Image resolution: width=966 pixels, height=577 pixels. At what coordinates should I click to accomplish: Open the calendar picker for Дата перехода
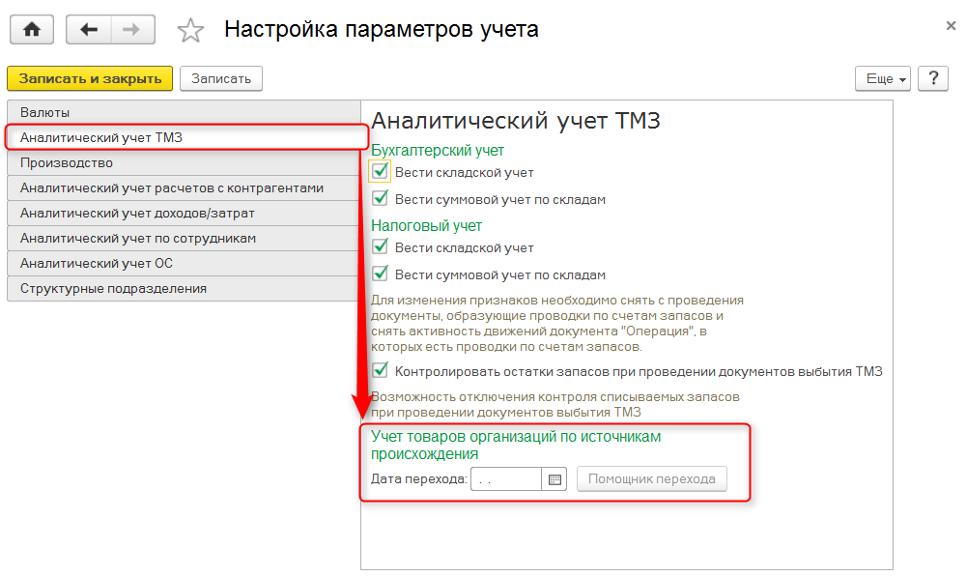(556, 477)
